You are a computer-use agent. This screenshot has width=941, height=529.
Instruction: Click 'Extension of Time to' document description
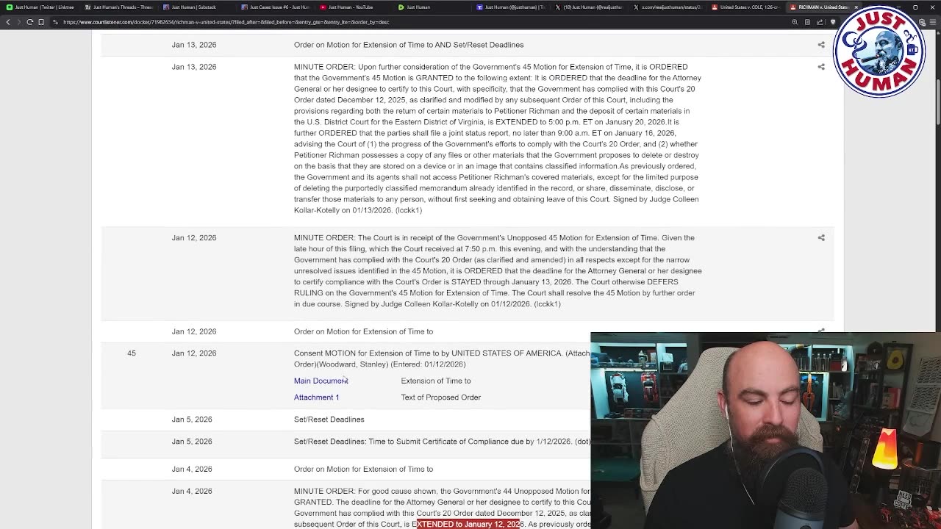[x=436, y=381]
